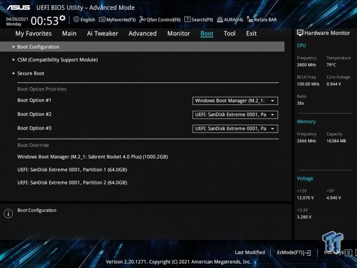
Task: Click the 04/26/2021 date text
Action: [17, 19]
